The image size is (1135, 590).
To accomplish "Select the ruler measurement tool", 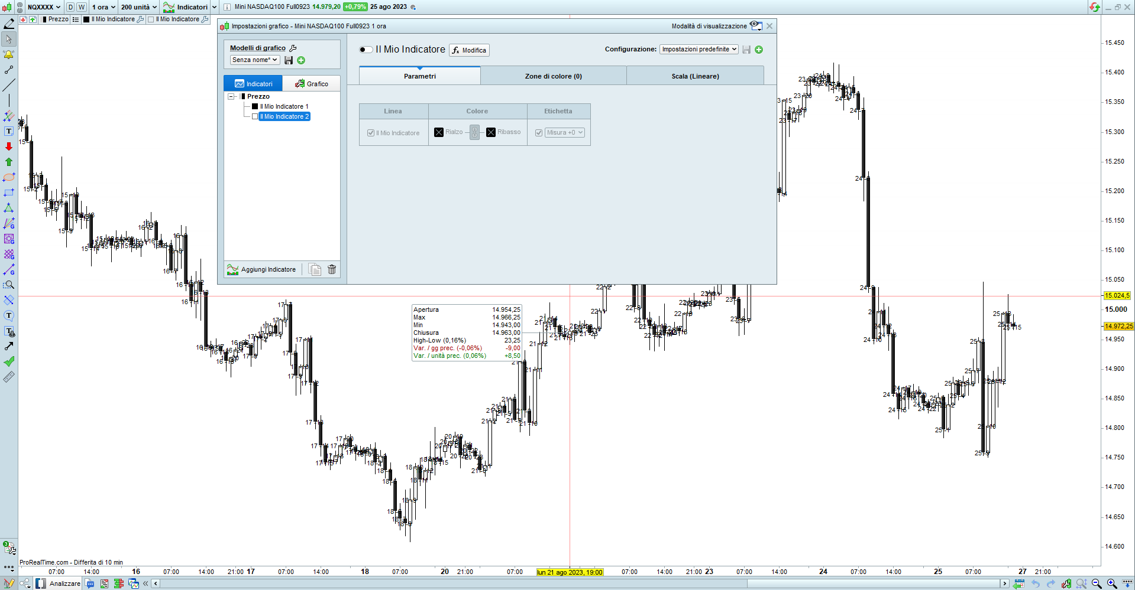I will coord(9,377).
